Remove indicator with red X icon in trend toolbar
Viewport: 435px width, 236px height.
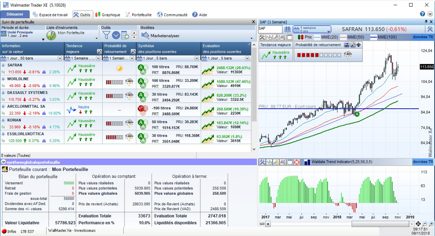pyautogui.click(x=296, y=162)
